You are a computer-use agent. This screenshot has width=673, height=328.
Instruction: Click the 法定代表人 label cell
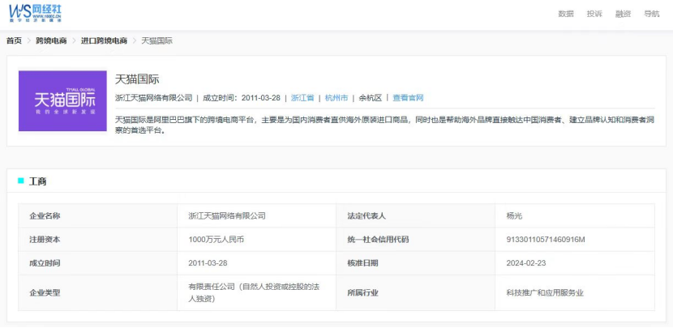click(x=415, y=215)
